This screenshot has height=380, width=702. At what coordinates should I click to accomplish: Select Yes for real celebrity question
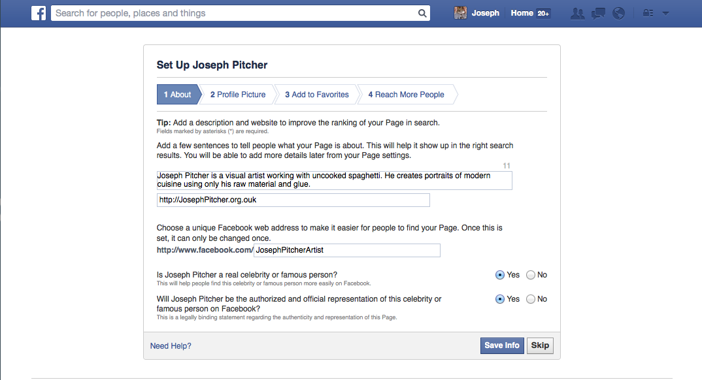(x=499, y=275)
